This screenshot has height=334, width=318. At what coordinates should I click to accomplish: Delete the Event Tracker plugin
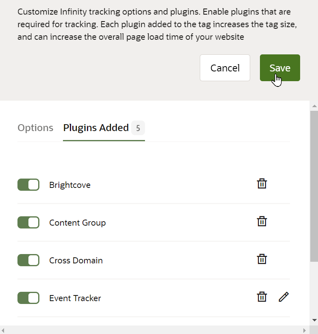(262, 297)
